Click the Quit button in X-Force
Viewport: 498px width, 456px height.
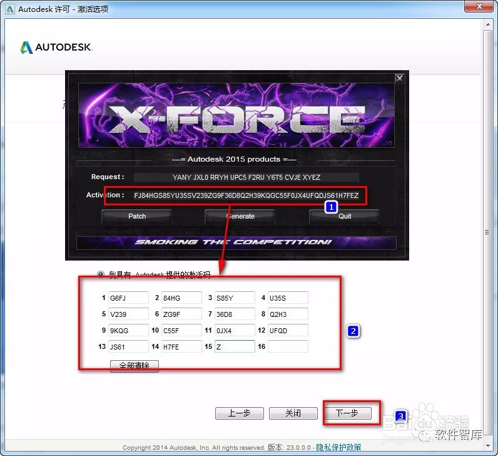click(x=344, y=216)
